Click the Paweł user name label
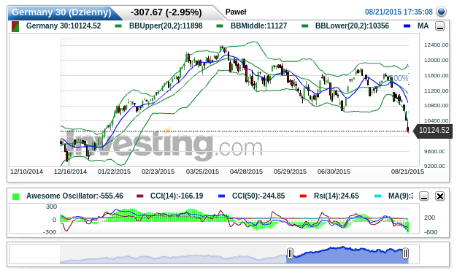Image resolution: width=457 pixels, height=273 pixels. click(236, 12)
